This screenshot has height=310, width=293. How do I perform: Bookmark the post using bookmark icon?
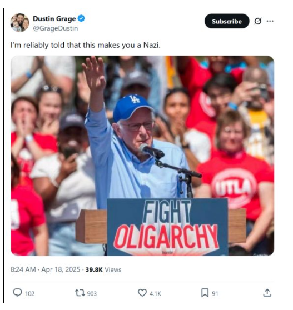click(205, 293)
